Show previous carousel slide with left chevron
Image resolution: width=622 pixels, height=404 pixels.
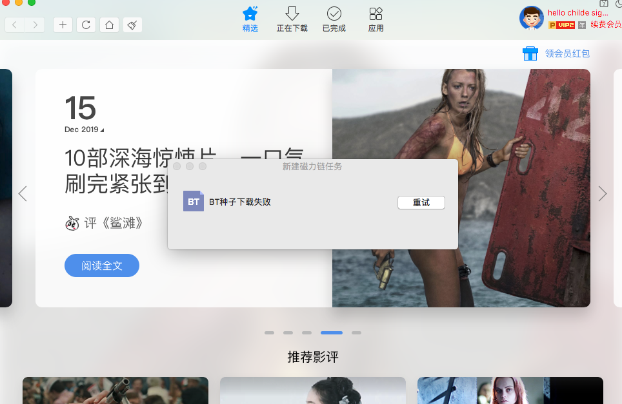pos(23,193)
